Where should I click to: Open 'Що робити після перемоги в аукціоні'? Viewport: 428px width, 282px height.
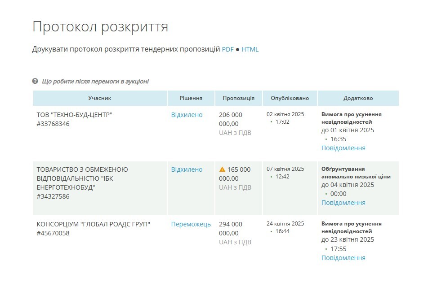(x=95, y=82)
